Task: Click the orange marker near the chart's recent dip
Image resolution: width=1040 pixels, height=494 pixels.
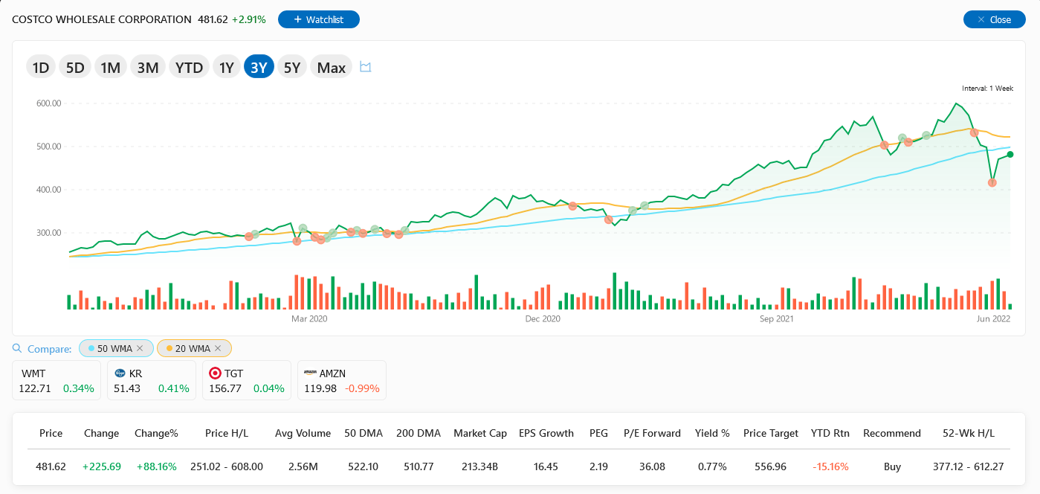Action: point(991,182)
